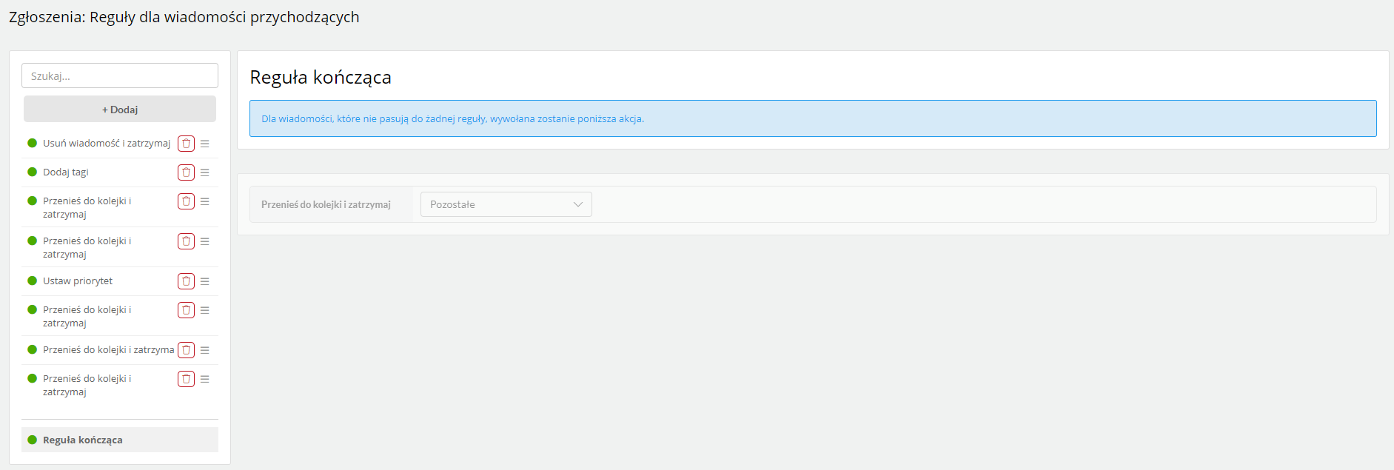Click the blue info banner text
Screen dimensions: 1394x470
(453, 118)
